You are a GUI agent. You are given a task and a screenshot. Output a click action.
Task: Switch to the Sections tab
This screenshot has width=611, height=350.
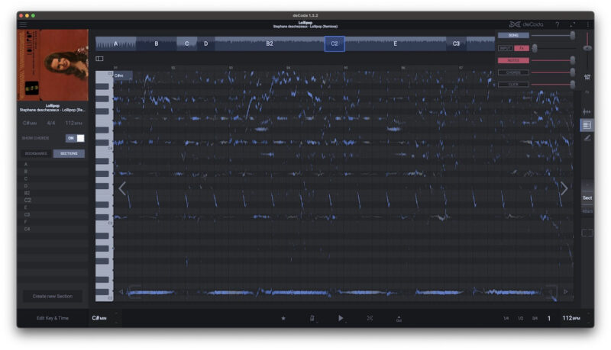69,153
